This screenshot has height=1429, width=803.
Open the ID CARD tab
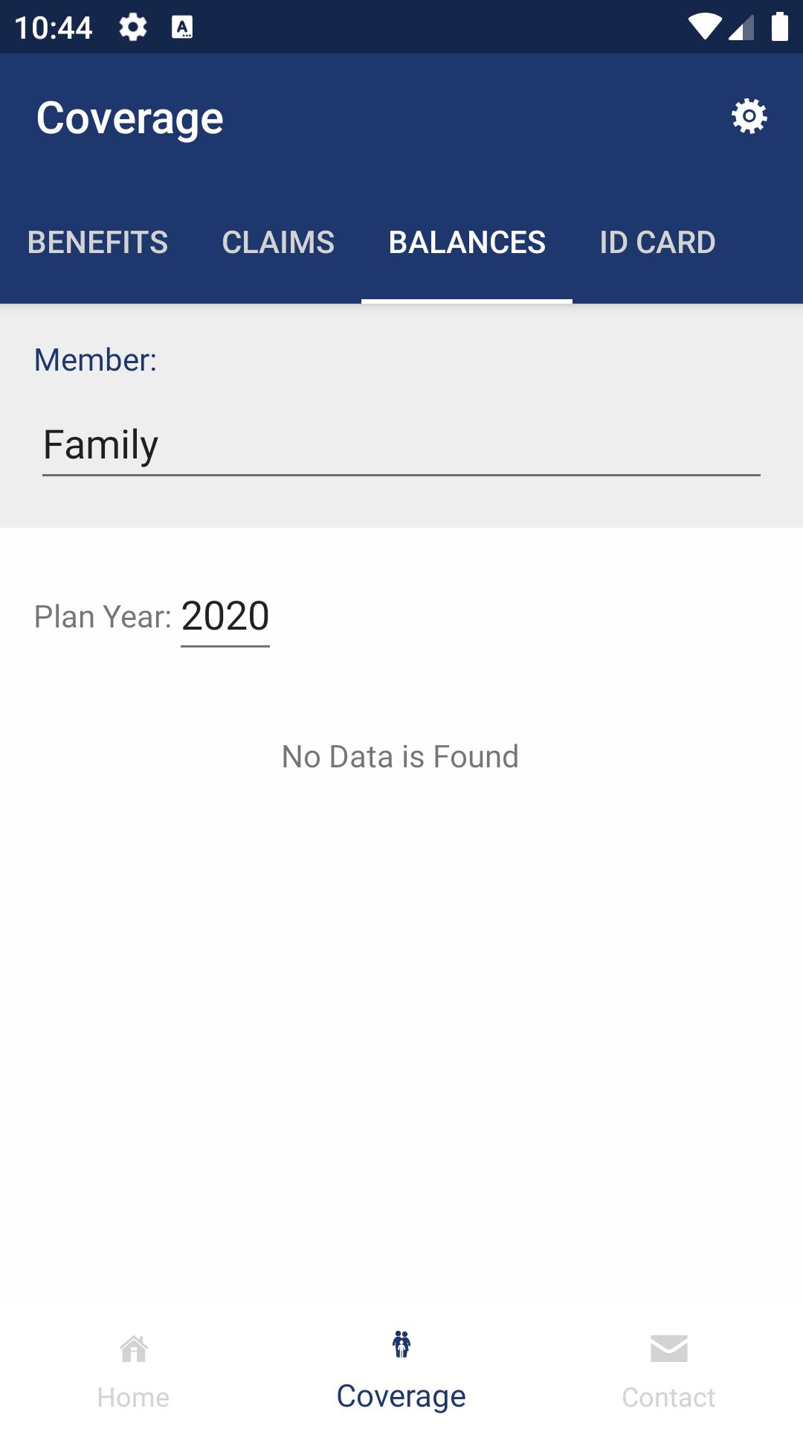tap(657, 243)
